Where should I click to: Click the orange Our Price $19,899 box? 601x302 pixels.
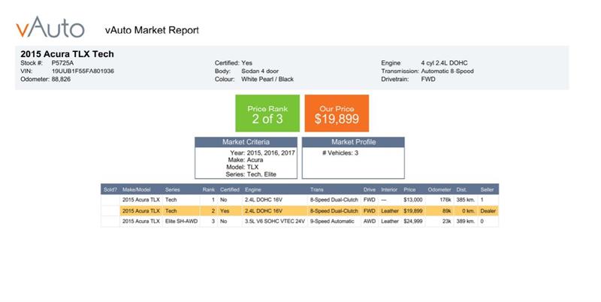click(x=337, y=113)
